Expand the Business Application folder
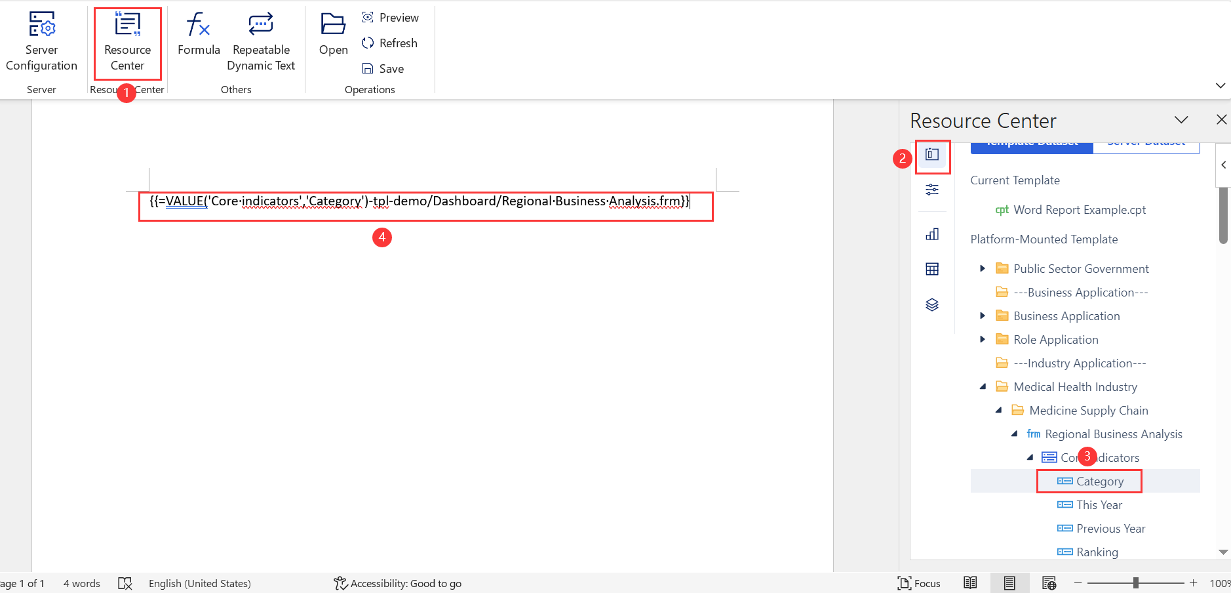The width and height of the screenshot is (1231, 593). point(982,316)
